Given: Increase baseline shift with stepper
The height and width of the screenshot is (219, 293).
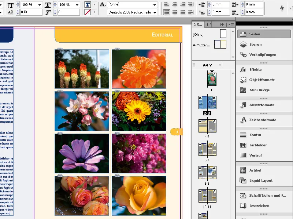Looking at the screenshot, I should (x=18, y=11).
